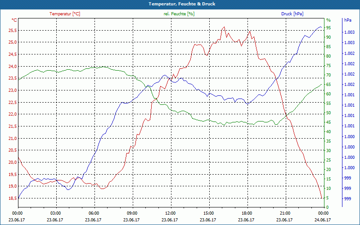The height and width of the screenshot is (225, 360).
Task: Click the hPa unit header of pressure axis
Action: (348, 20)
